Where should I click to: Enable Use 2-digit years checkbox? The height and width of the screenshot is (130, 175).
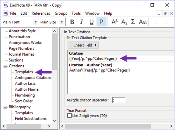tap(69, 116)
